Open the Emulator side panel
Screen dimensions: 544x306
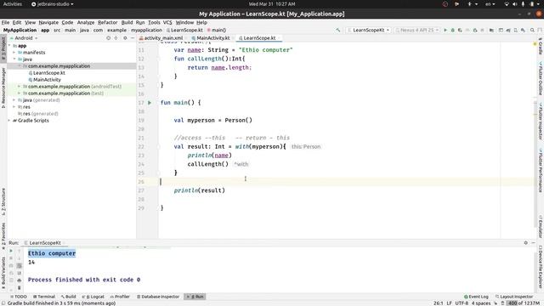point(541,227)
